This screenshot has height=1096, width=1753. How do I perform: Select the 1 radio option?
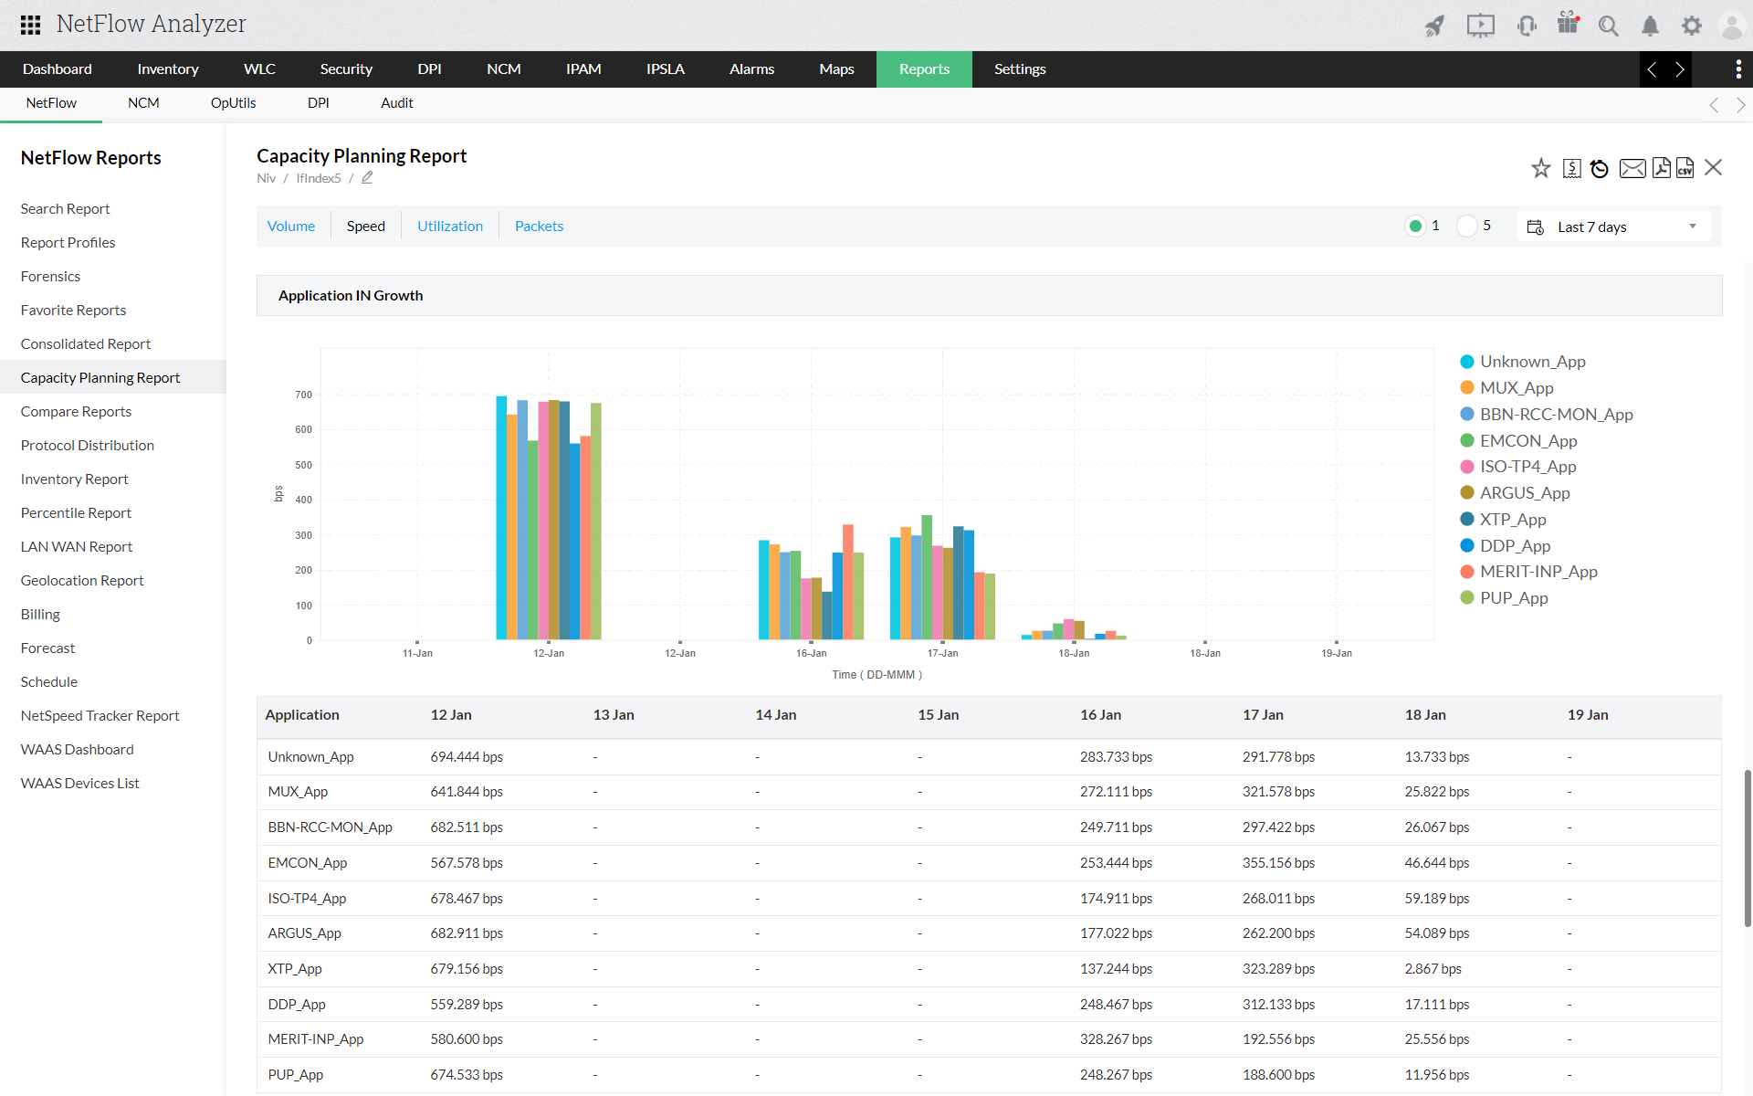pos(1415,226)
